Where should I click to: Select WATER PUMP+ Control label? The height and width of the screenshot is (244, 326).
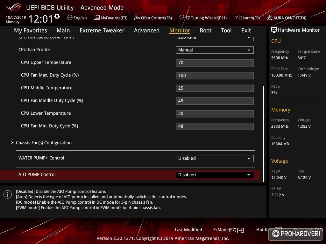41,158
